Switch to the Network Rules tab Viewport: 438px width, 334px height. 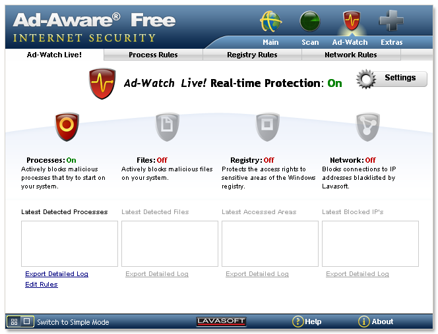click(x=351, y=55)
